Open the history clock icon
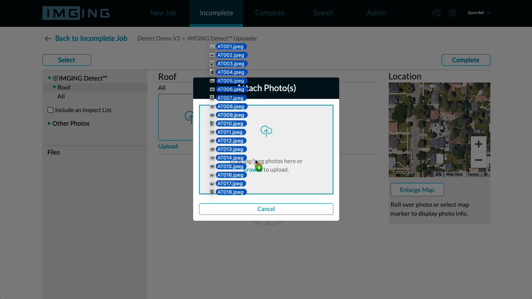The image size is (532, 299). [x=436, y=13]
